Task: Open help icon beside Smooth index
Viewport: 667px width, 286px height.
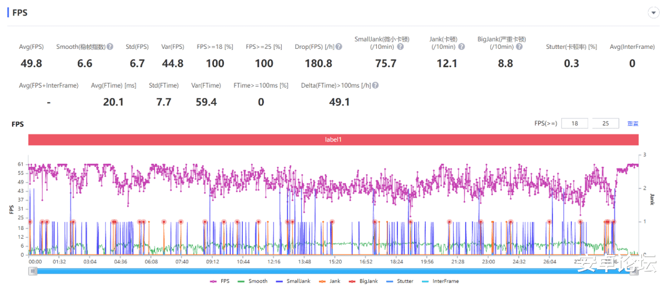Action: (x=110, y=47)
